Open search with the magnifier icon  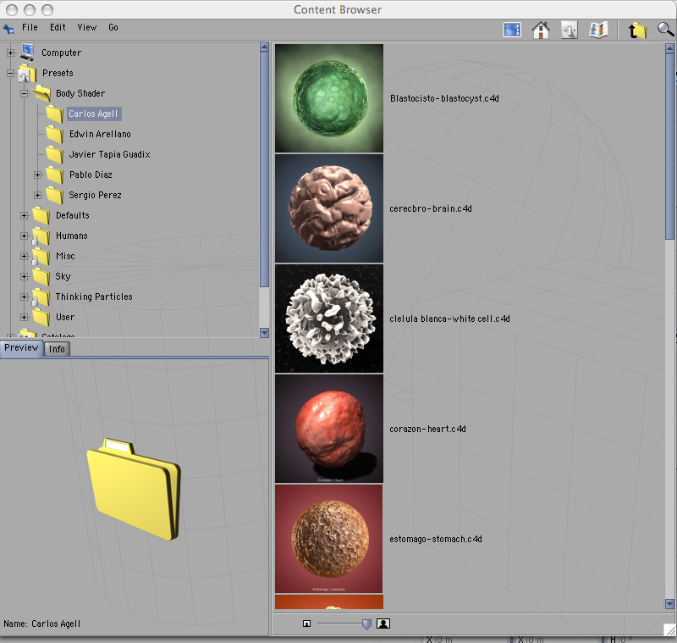pyautogui.click(x=665, y=30)
